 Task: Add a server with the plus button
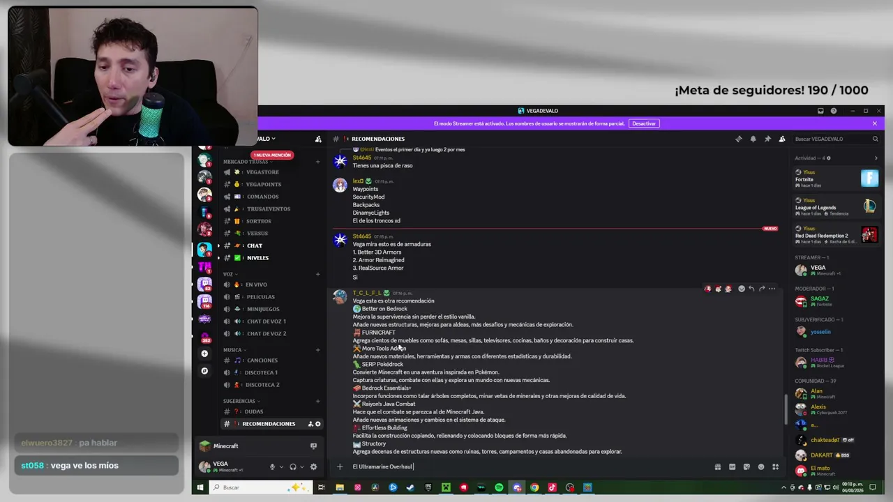point(204,353)
